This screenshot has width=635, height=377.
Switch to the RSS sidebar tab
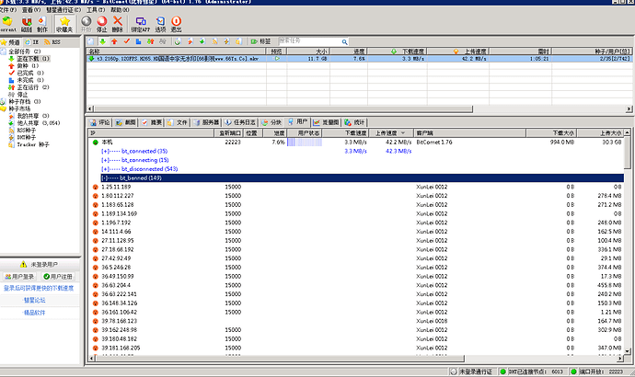52,42
